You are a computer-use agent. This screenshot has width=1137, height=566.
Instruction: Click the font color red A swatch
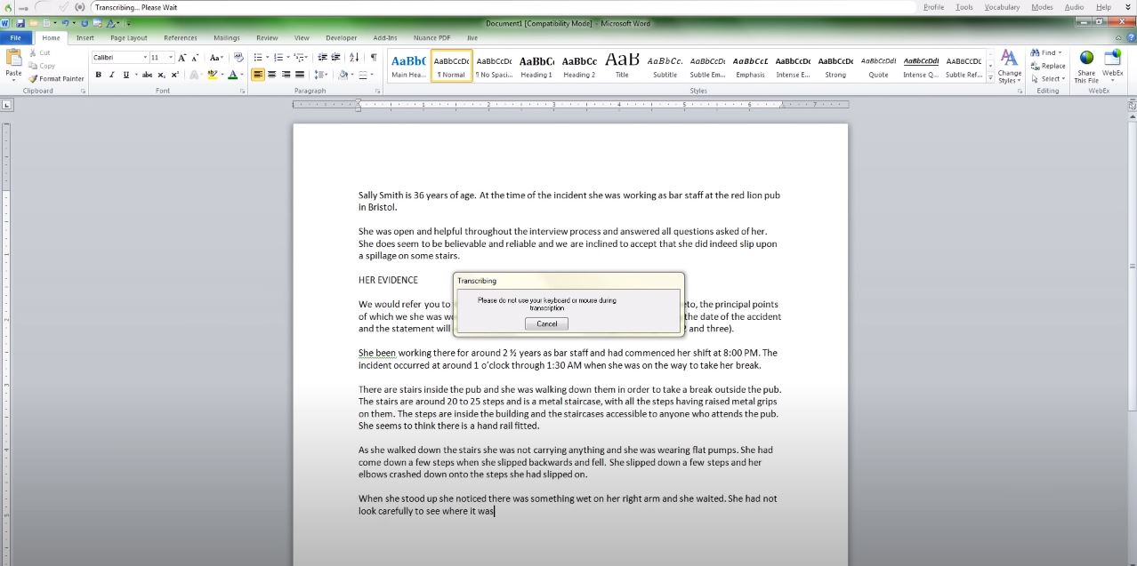232,75
